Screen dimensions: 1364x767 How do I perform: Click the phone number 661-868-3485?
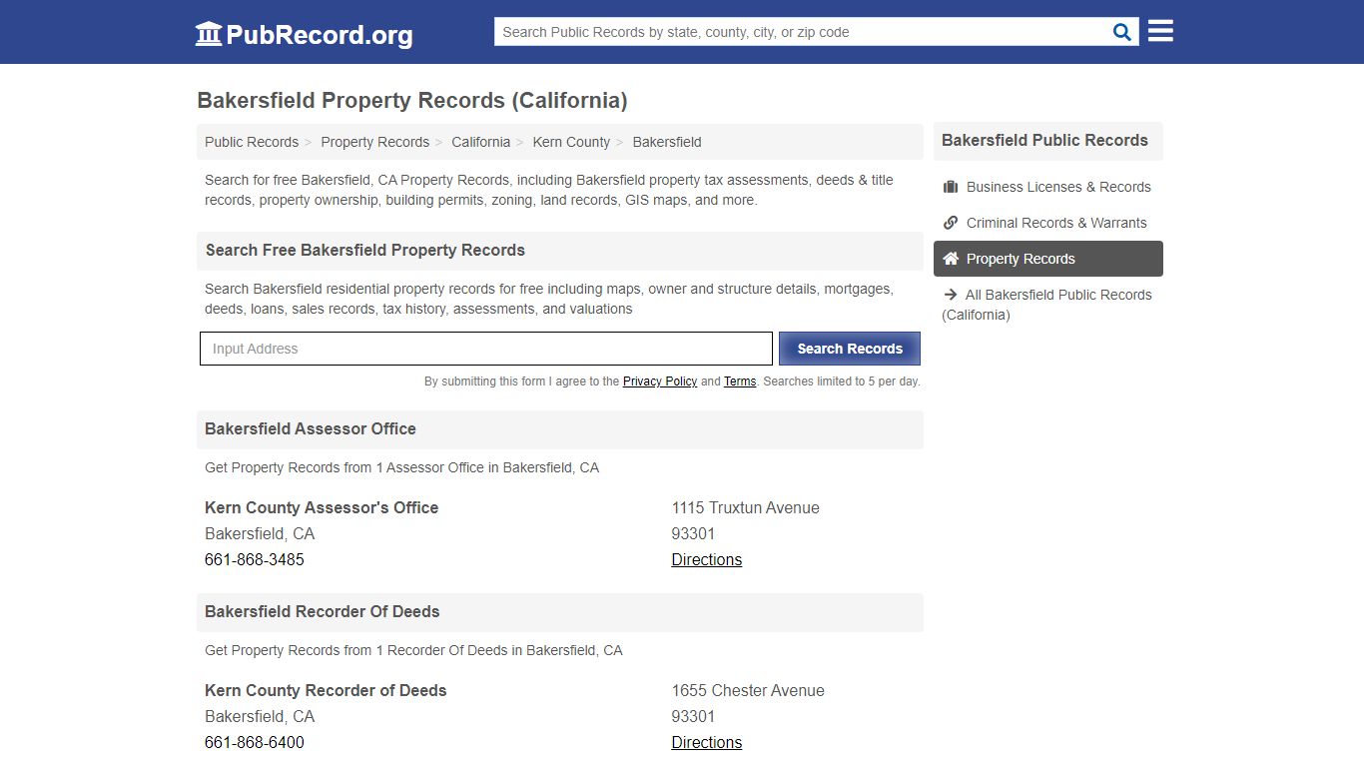point(255,559)
